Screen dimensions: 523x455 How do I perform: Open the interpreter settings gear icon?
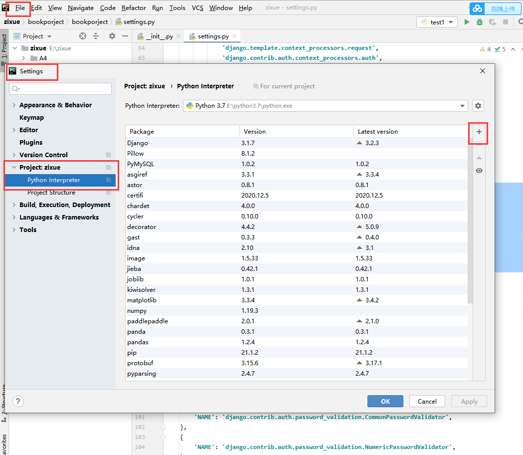(x=478, y=106)
